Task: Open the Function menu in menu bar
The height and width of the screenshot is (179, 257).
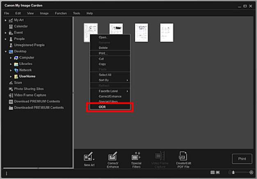Action: [60, 13]
